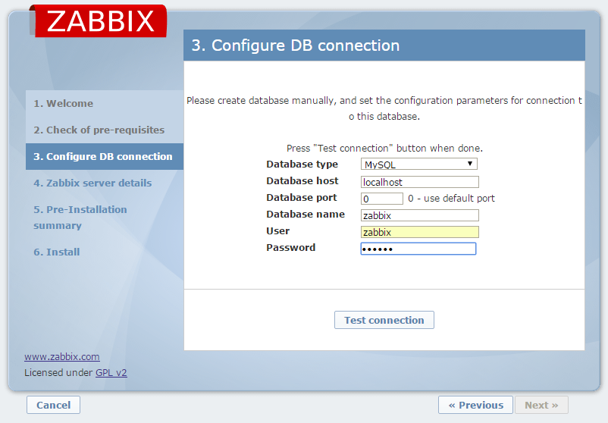Open the www.zabbix.com link
The width and height of the screenshot is (608, 423).
pyautogui.click(x=62, y=356)
